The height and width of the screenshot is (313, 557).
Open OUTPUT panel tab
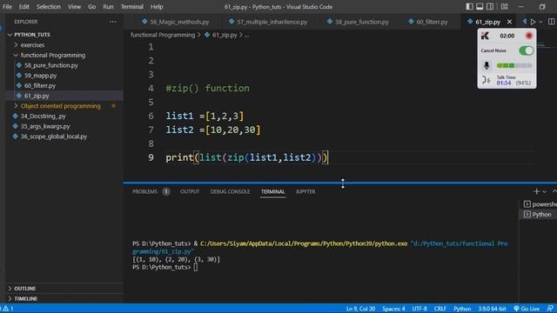(x=190, y=191)
